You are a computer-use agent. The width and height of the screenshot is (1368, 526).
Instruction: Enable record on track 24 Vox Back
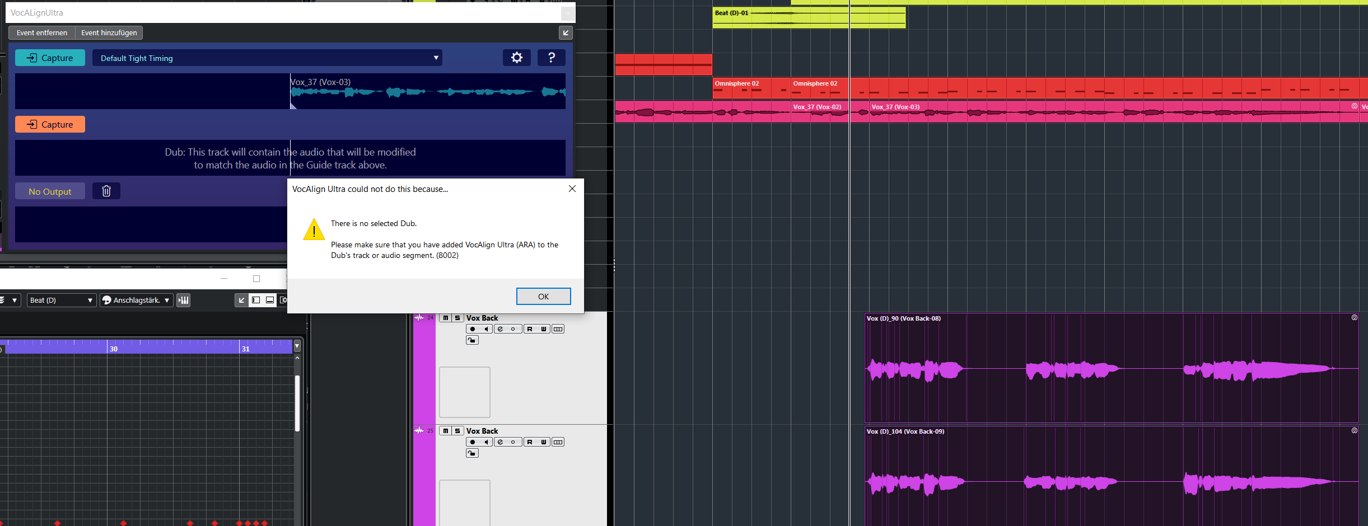[x=473, y=329]
